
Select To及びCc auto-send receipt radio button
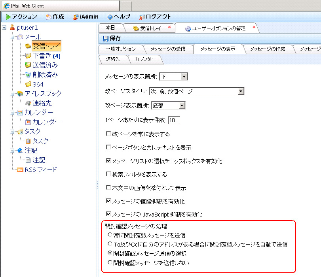click(x=110, y=244)
